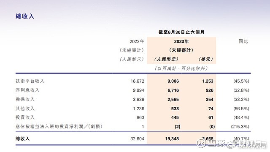Screen dimensions: 270x152
Task: Click the percentage (33.2%)
Action: point(241,100)
